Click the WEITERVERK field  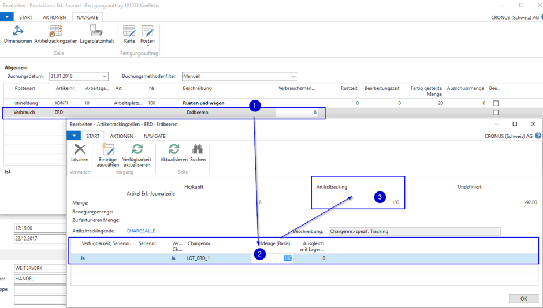[40, 268]
